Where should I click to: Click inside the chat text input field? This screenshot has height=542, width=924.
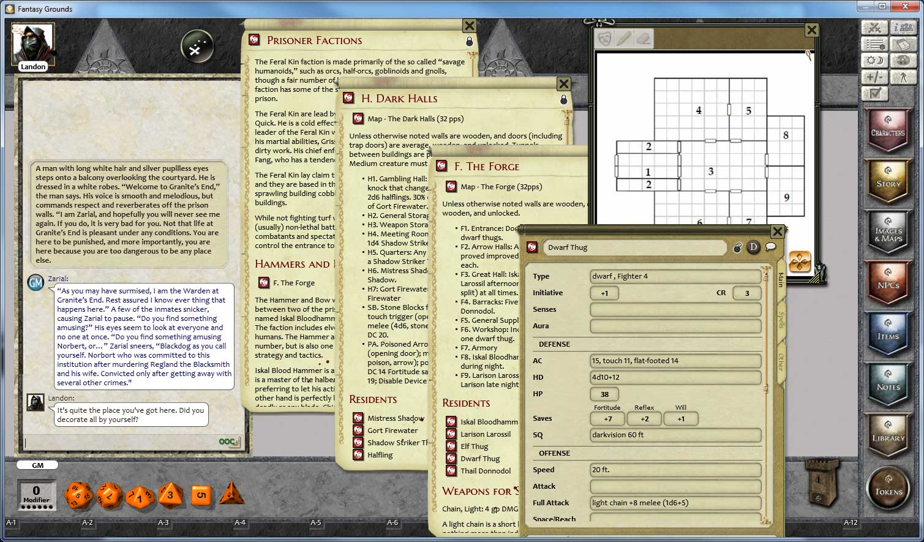coord(122,442)
